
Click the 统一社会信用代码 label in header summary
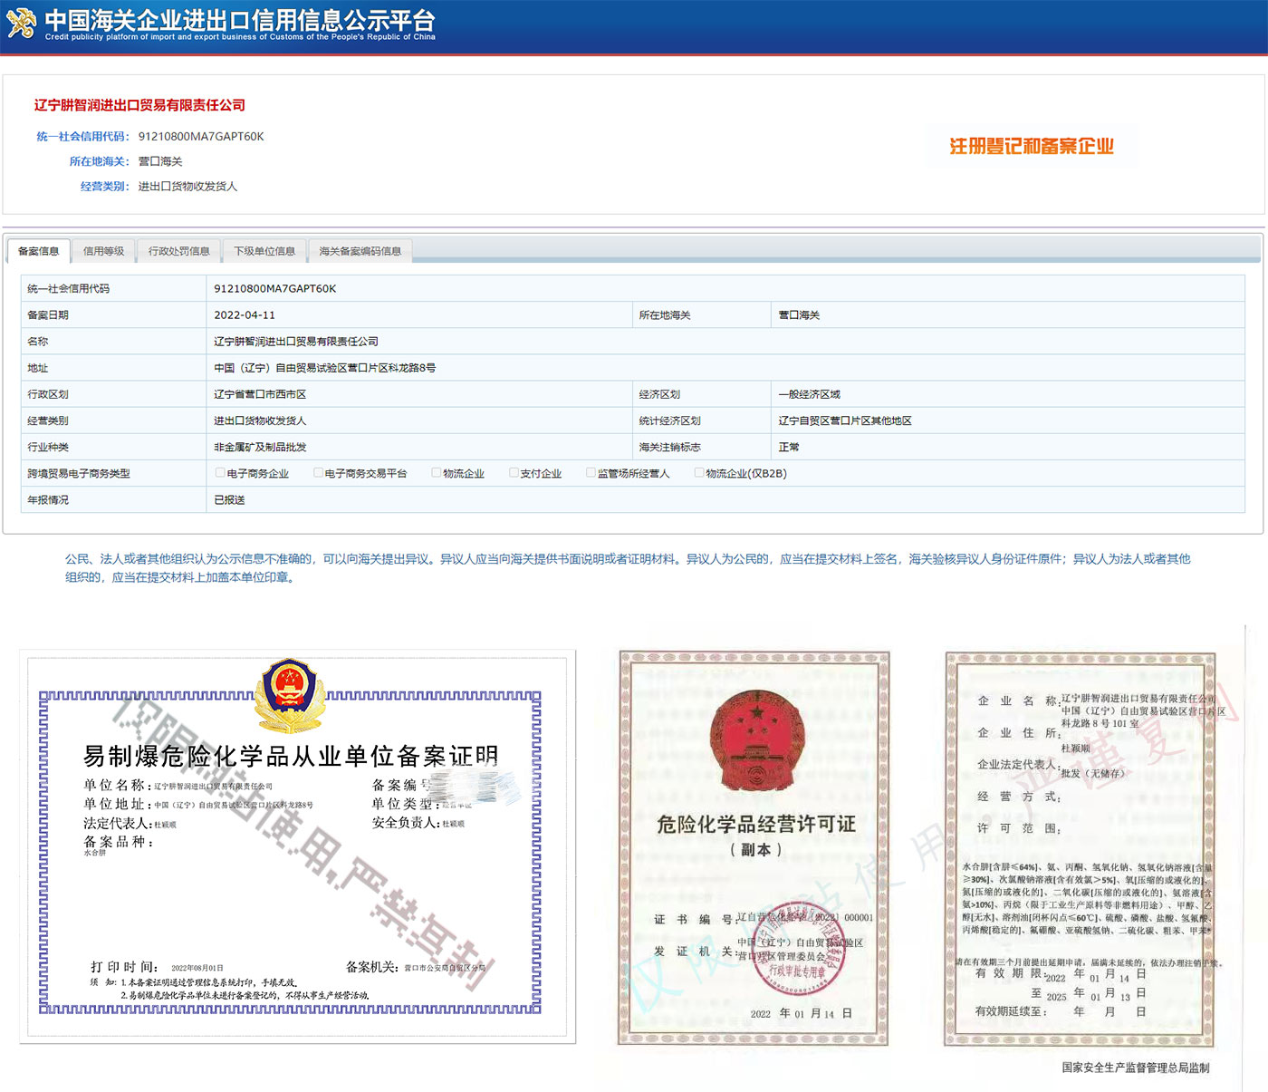[83, 137]
